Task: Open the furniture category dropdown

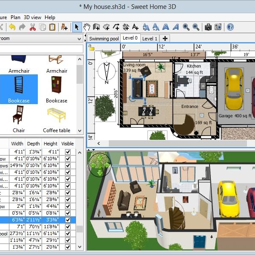Action: [x=79, y=38]
